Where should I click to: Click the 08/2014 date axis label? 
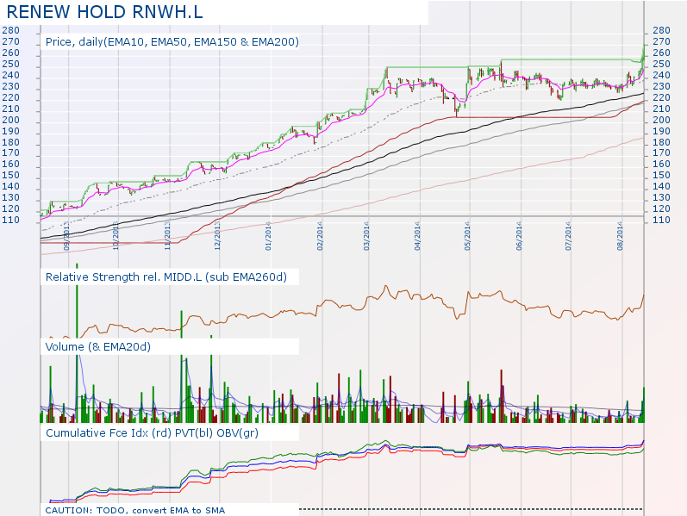(x=620, y=236)
